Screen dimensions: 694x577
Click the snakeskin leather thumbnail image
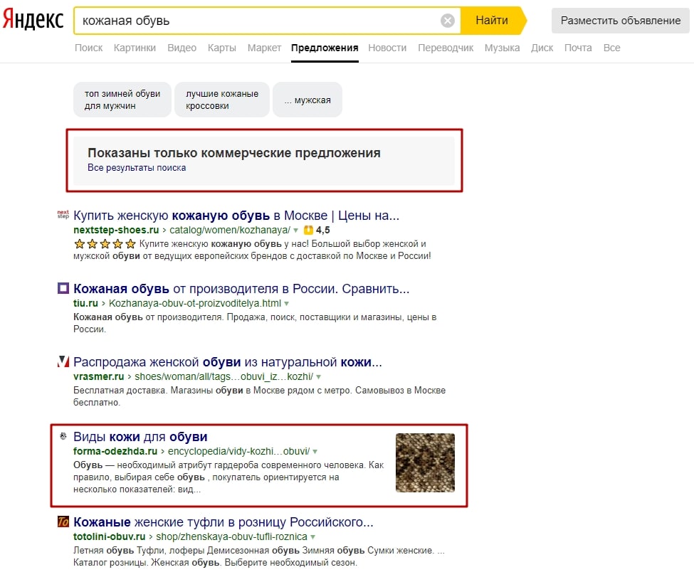click(x=425, y=463)
